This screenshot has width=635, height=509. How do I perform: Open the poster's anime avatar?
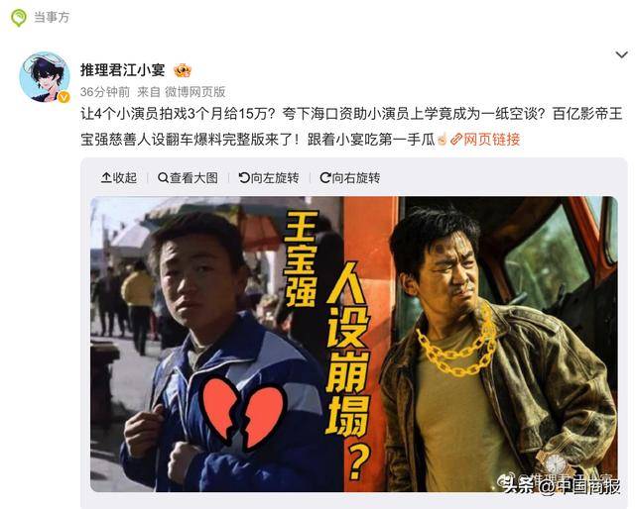45,77
